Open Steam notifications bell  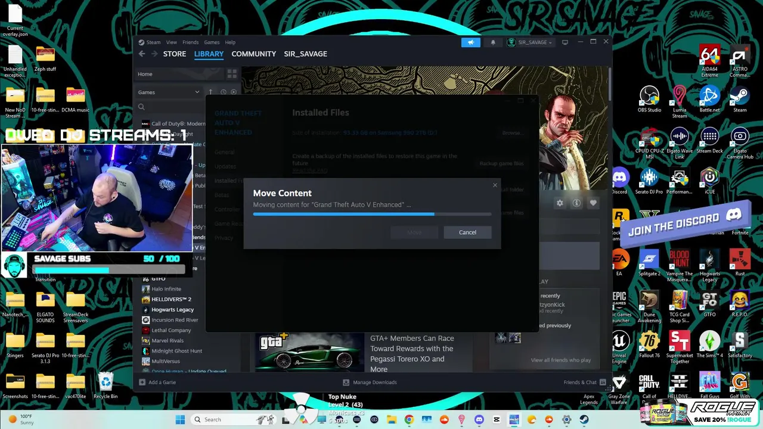493,42
